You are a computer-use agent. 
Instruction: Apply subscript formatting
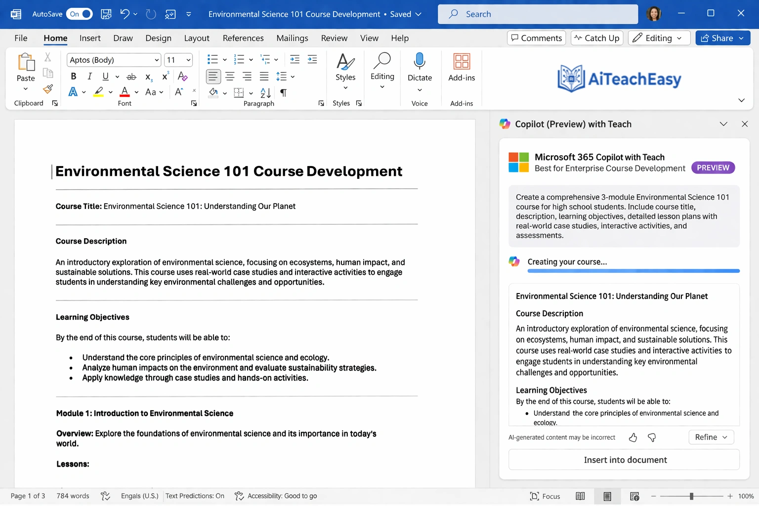pos(147,77)
